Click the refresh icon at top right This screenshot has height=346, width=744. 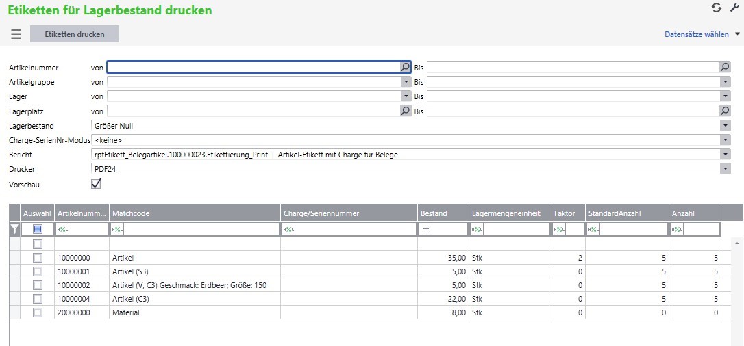pyautogui.click(x=717, y=8)
